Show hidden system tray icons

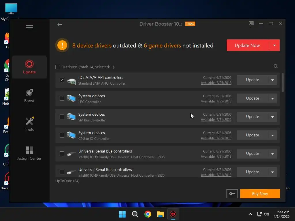click(x=250, y=214)
